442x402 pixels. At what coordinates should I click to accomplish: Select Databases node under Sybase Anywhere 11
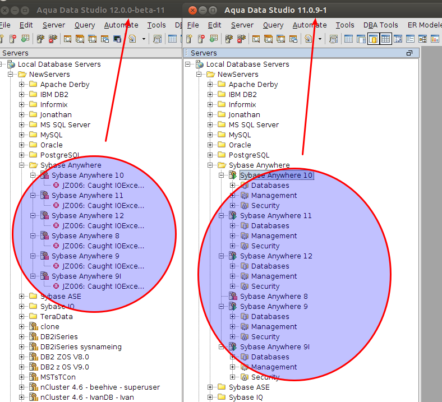pos(270,226)
